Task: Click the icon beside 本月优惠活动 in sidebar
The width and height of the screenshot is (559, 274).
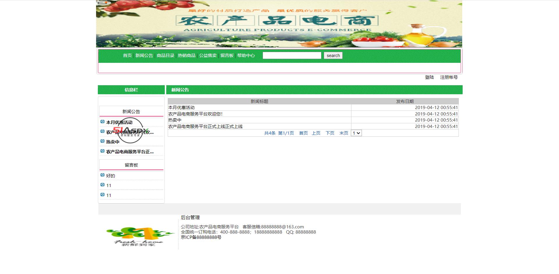Action: [x=102, y=122]
